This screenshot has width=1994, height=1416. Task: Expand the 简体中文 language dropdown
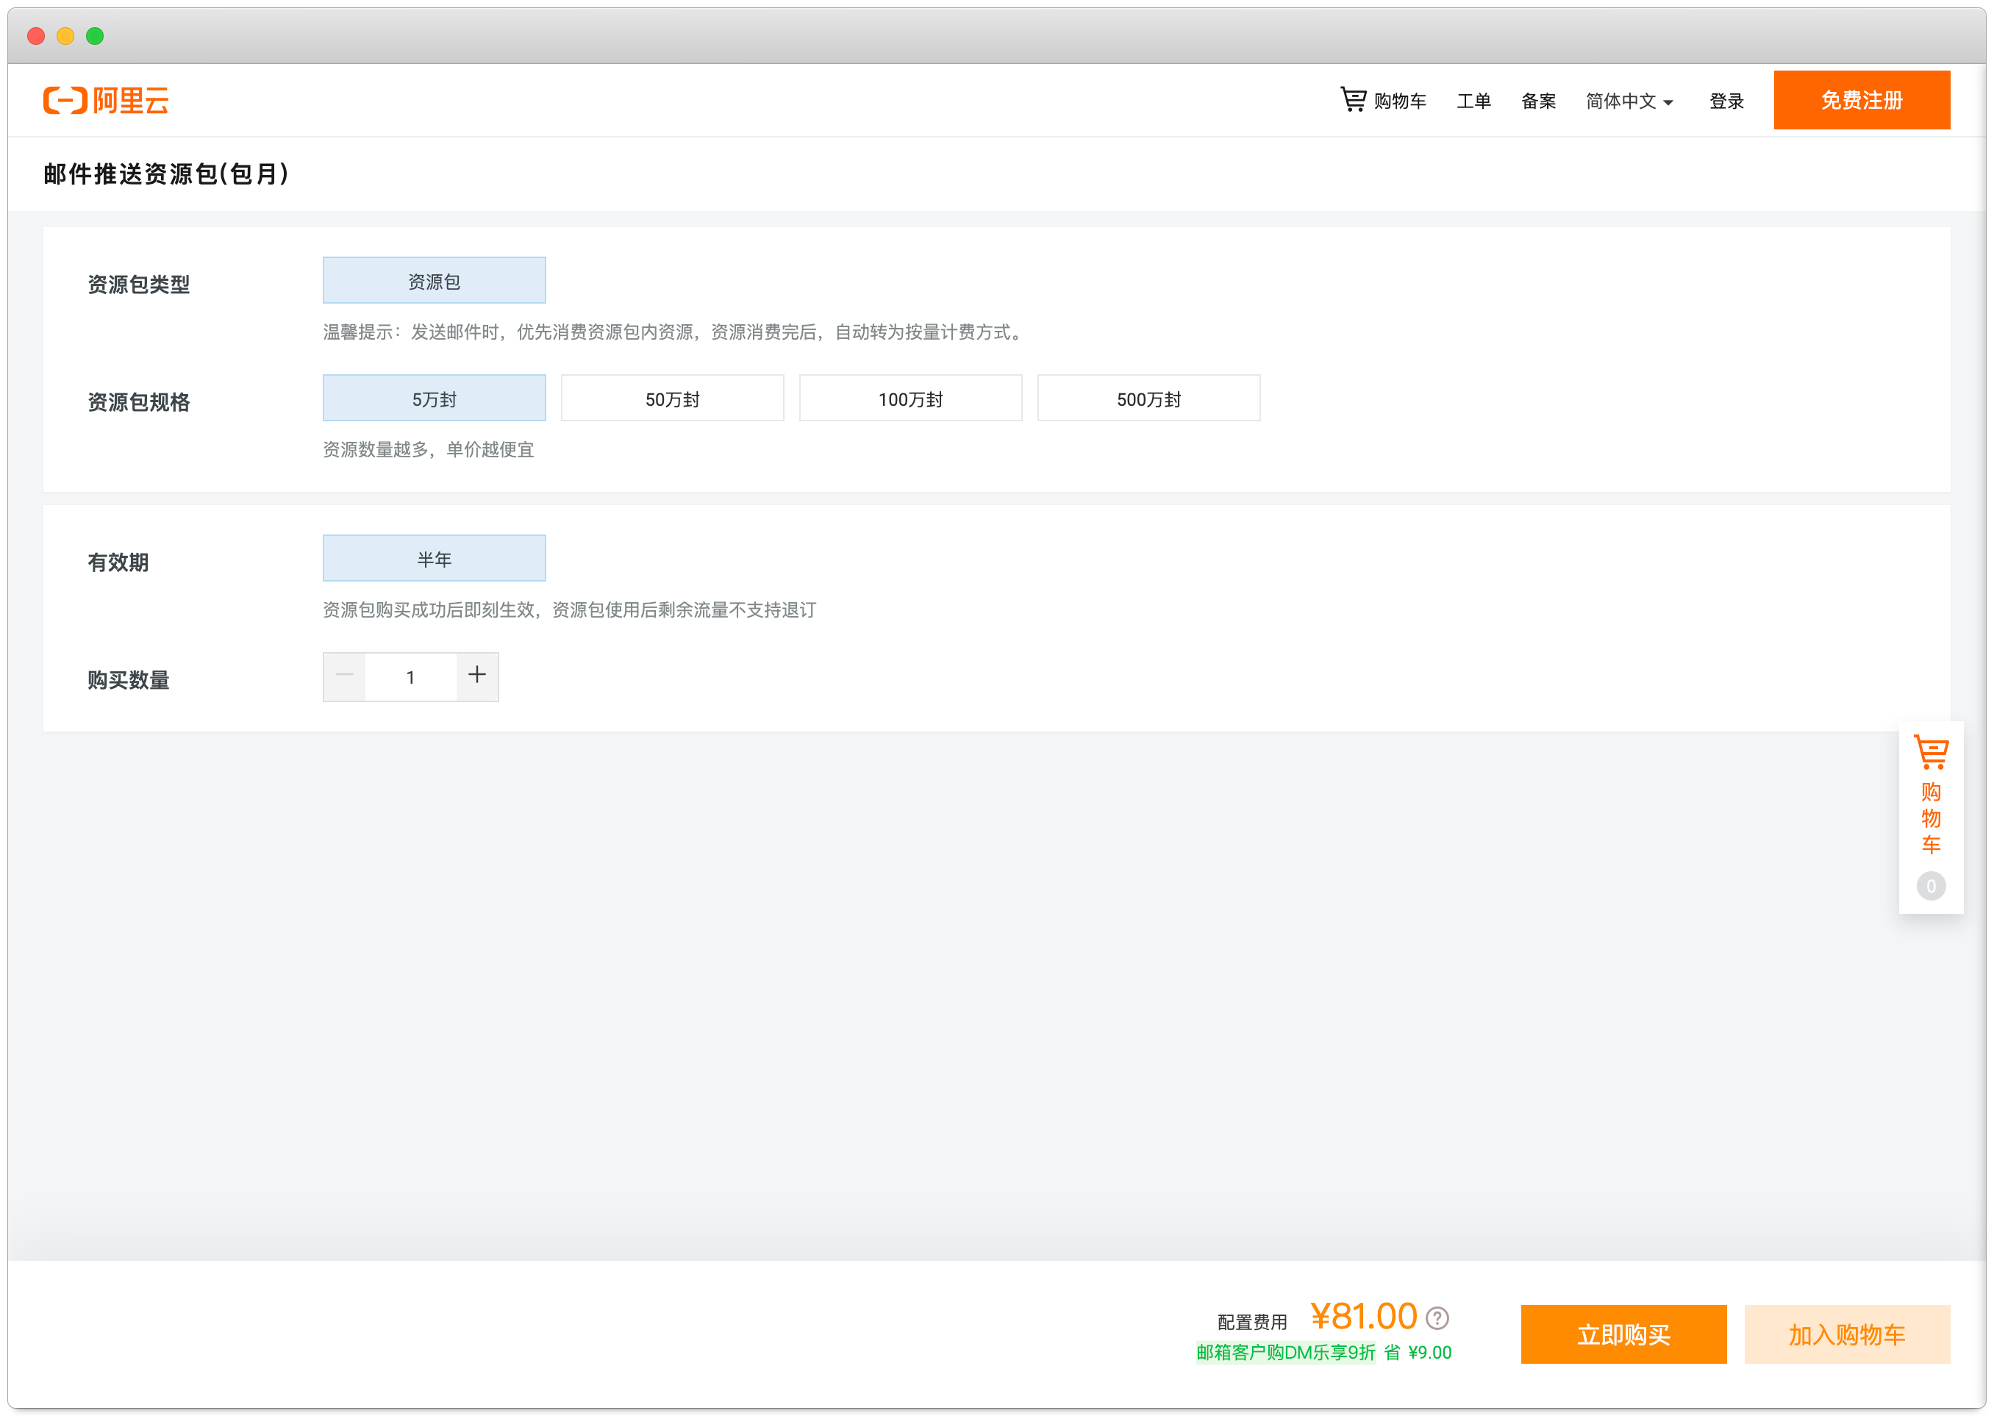tap(1629, 101)
